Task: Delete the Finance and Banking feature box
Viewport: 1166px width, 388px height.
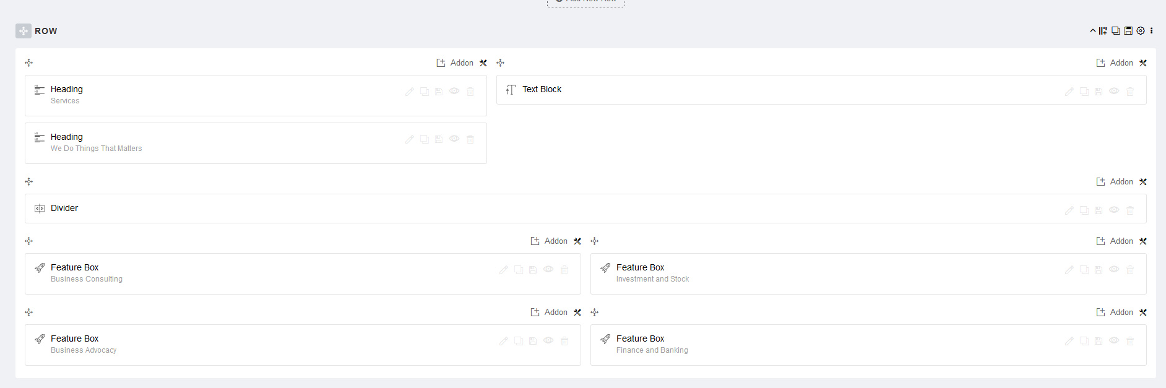Action: pyautogui.click(x=1130, y=341)
